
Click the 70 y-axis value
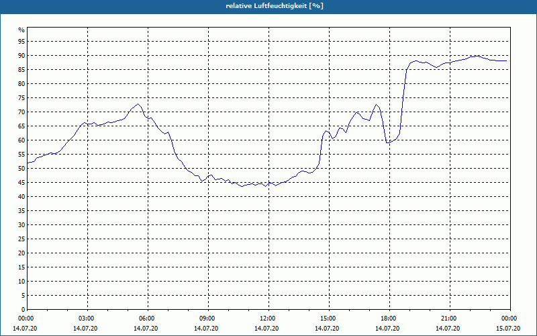(21, 112)
